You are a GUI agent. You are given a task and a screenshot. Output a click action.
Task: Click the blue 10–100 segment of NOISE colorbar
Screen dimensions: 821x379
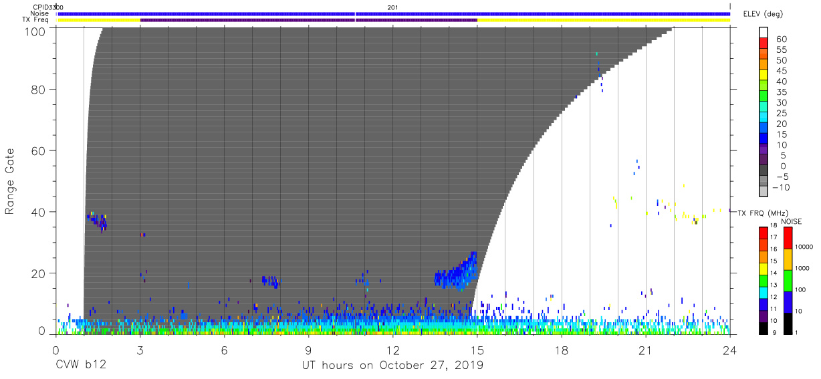(788, 301)
